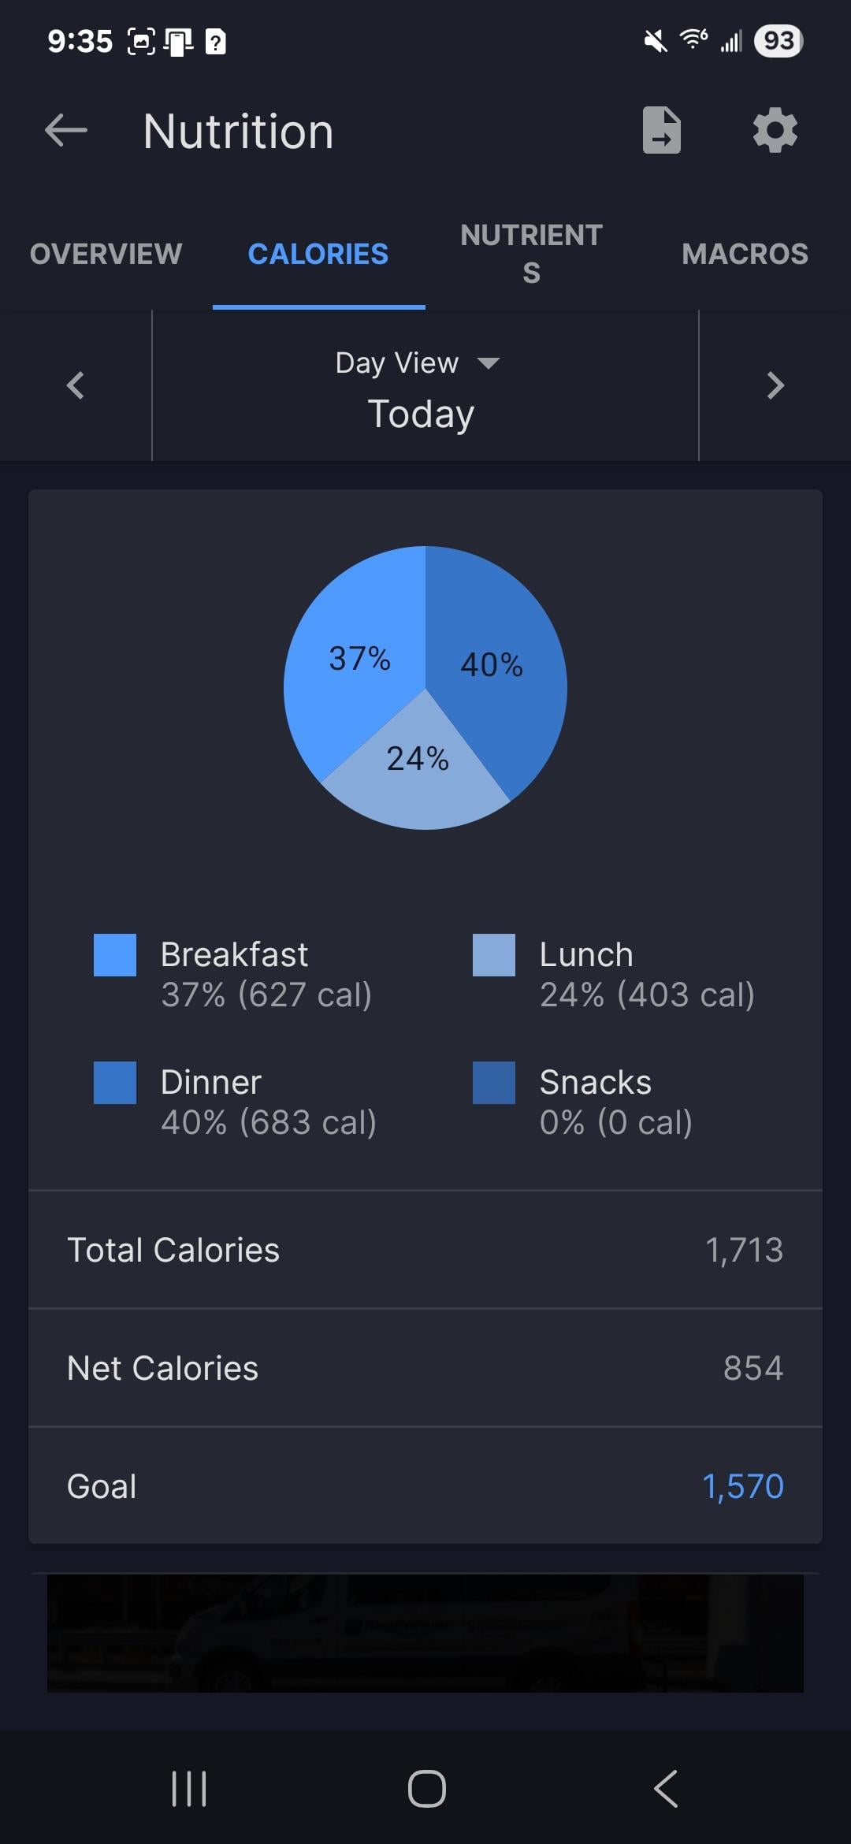The height and width of the screenshot is (1844, 851).
Task: Tap the back arrow beside Nutrition
Action: tap(66, 130)
